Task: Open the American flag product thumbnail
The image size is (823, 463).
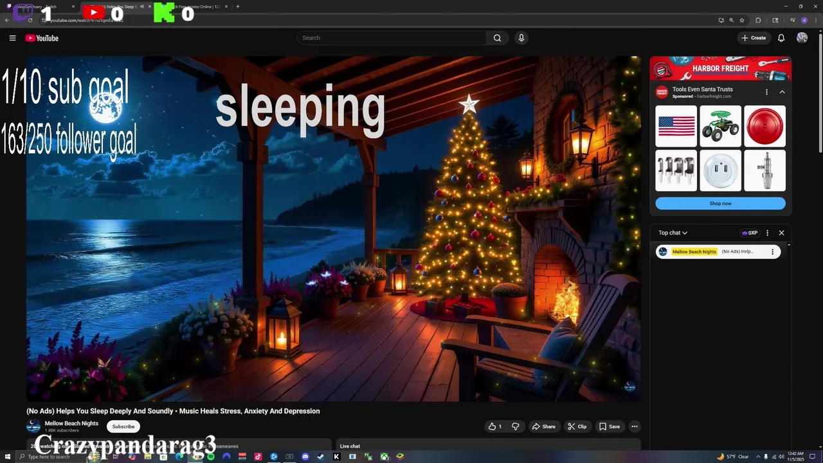Action: pyautogui.click(x=676, y=127)
